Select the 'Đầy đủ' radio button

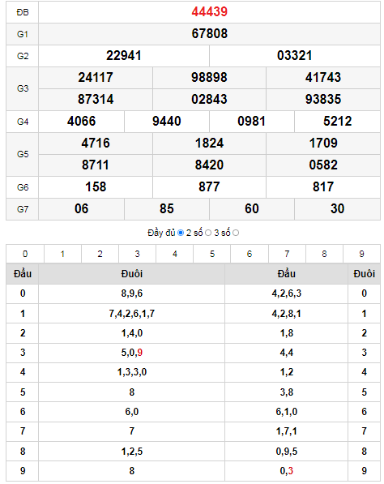[181, 233]
